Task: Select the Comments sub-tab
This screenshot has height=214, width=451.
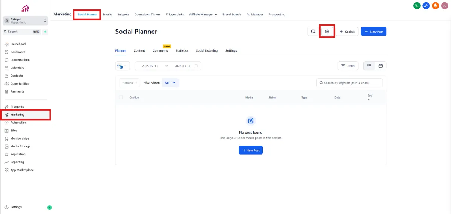Action: click(x=160, y=50)
